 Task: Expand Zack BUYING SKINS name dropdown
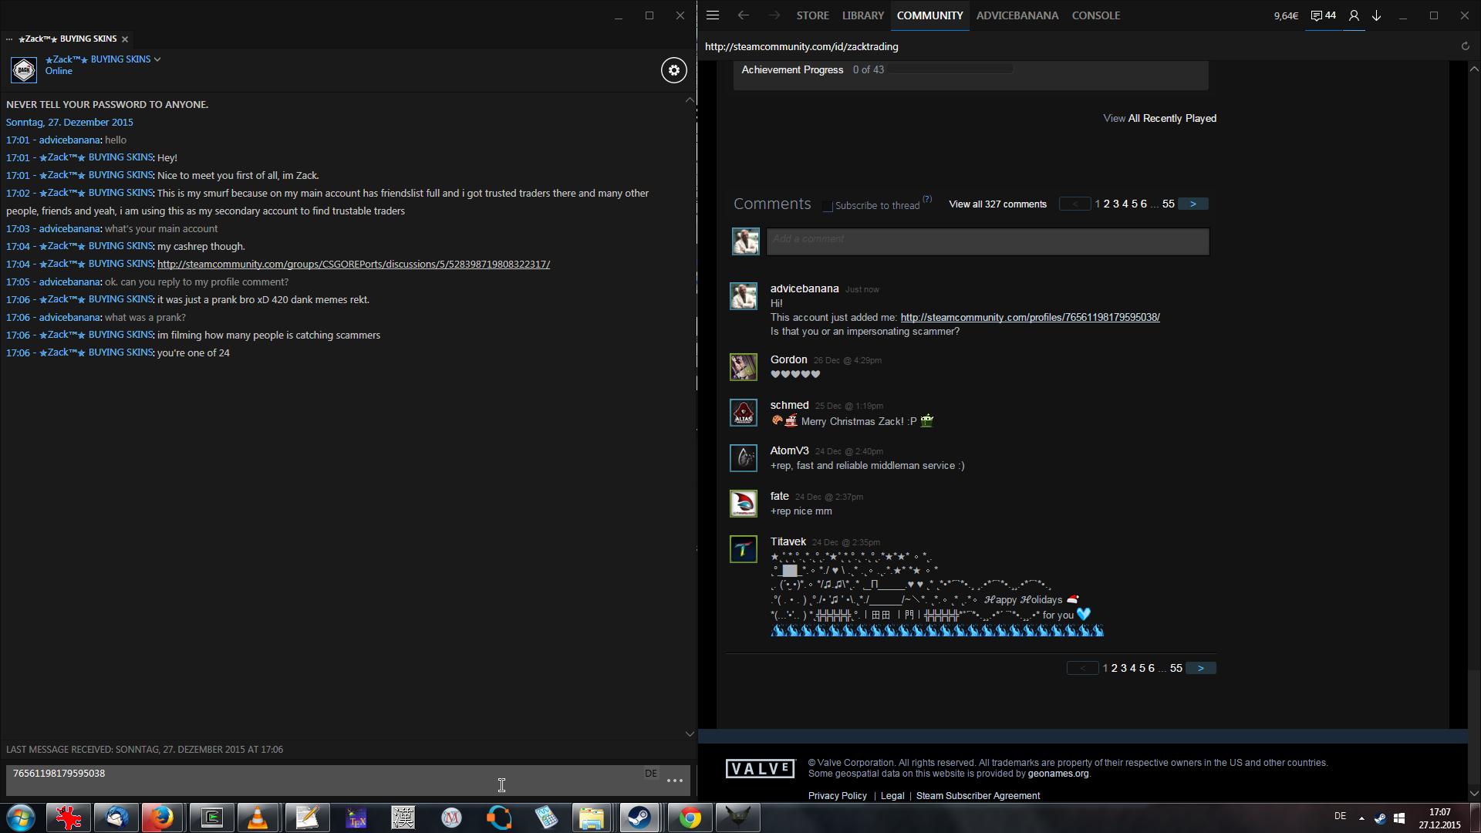coord(157,59)
